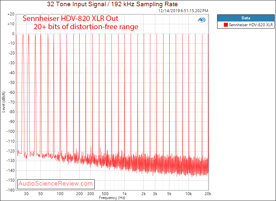Click the "30" frequency tick label
Screen dimensions: 276x201
tap(26, 194)
